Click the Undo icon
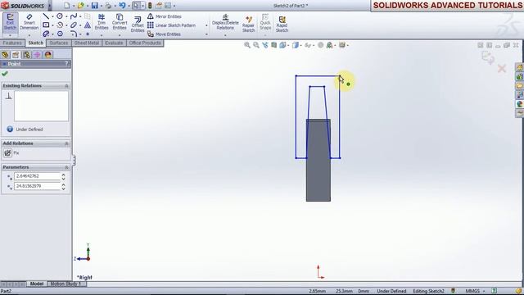 click(122, 6)
